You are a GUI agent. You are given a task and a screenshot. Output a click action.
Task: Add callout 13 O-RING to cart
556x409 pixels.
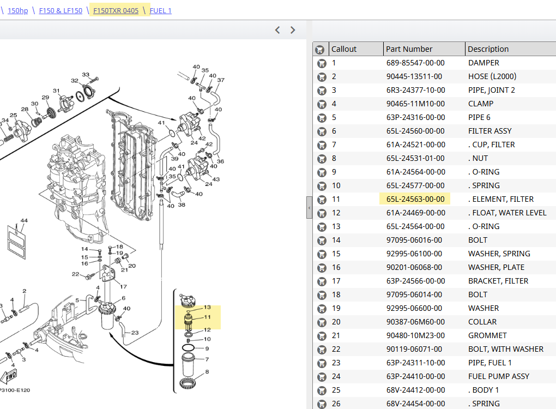(x=322, y=227)
